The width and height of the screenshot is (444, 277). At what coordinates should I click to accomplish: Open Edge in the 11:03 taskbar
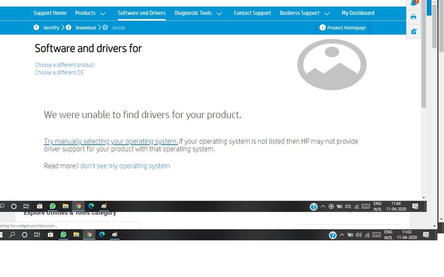102,234
